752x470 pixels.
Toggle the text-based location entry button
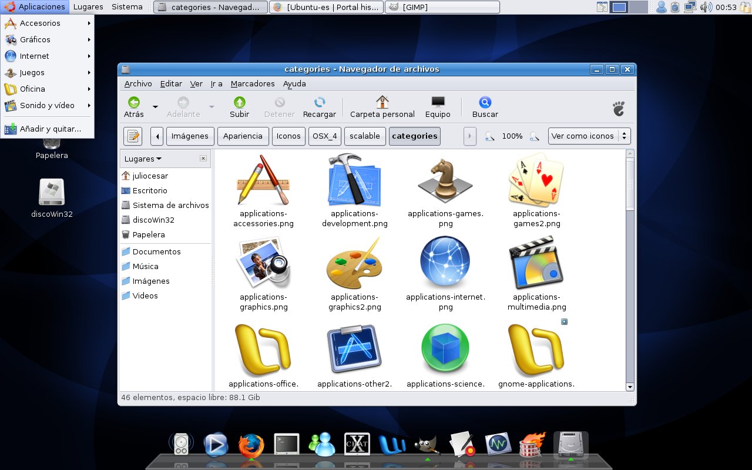pos(133,136)
